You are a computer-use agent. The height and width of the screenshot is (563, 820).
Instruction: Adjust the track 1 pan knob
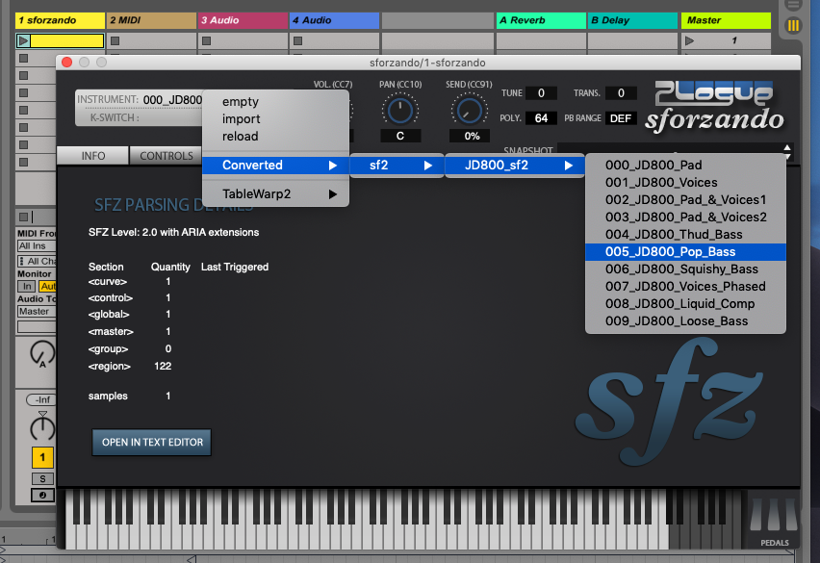42,426
